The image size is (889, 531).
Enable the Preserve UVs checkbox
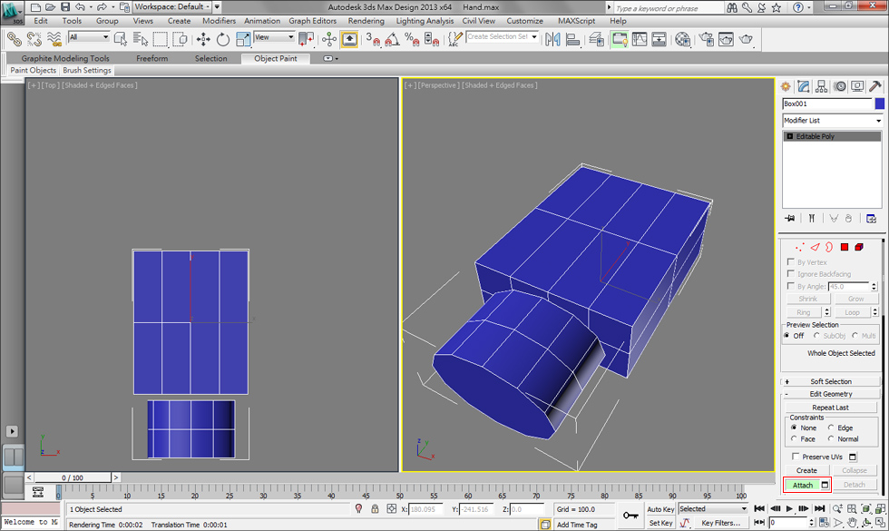[x=796, y=457]
